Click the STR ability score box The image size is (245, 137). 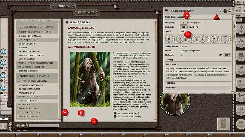(169, 39)
